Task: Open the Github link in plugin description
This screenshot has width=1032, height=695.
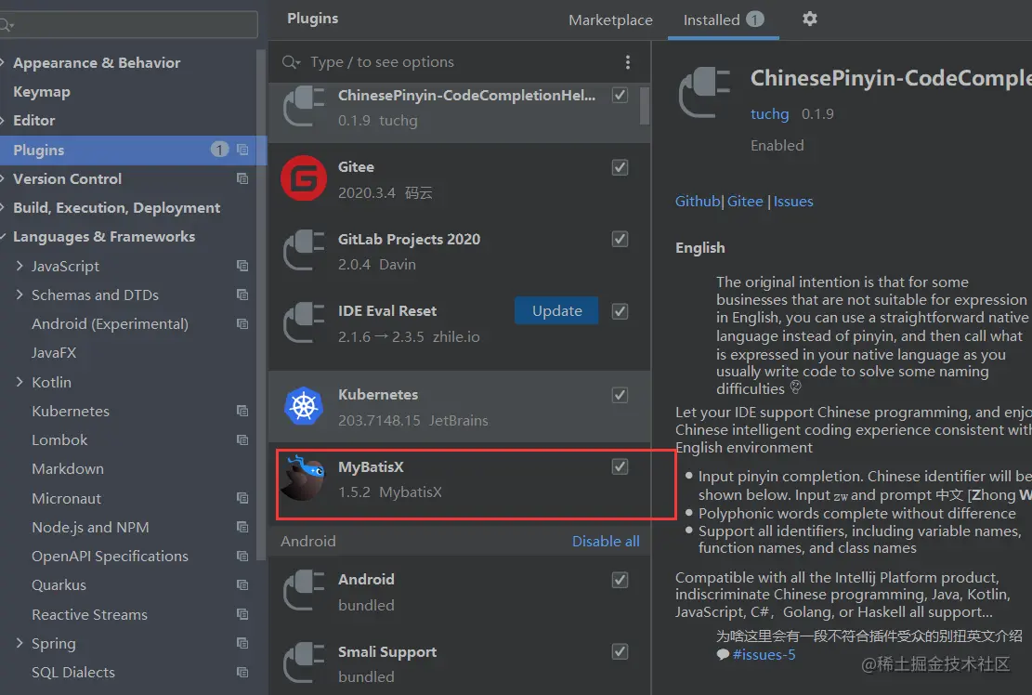Action: pos(698,202)
